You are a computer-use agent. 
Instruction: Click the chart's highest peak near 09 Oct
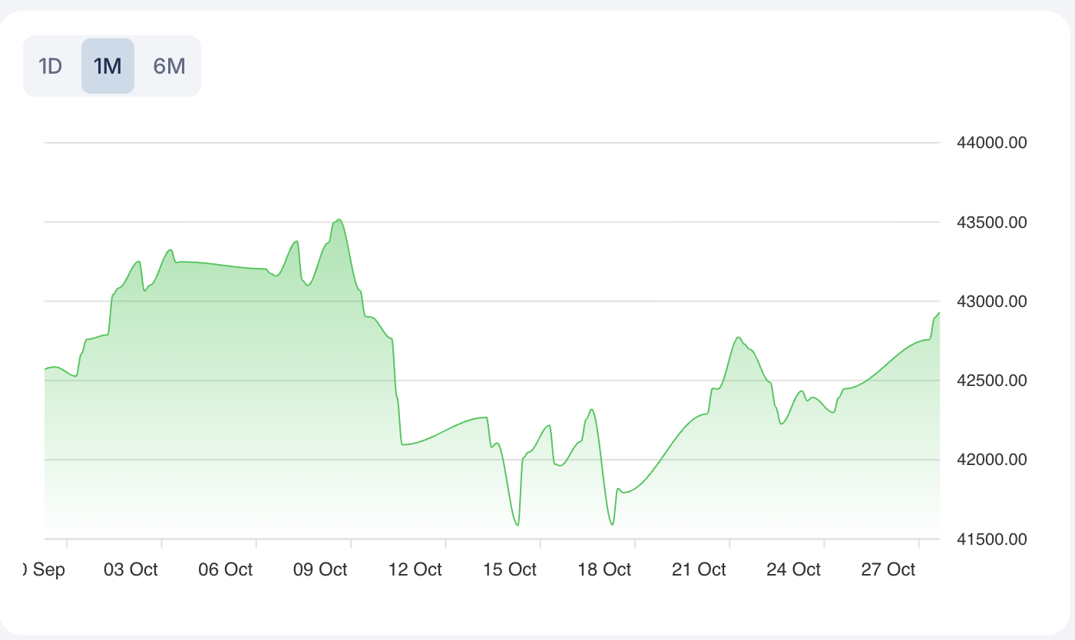[x=339, y=220]
